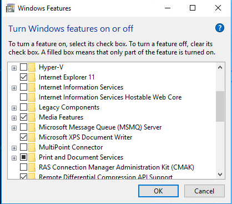Viewport: 232px width, 204px height.
Task: Select the MSMQ Server folder icon
Action: pos(32,127)
